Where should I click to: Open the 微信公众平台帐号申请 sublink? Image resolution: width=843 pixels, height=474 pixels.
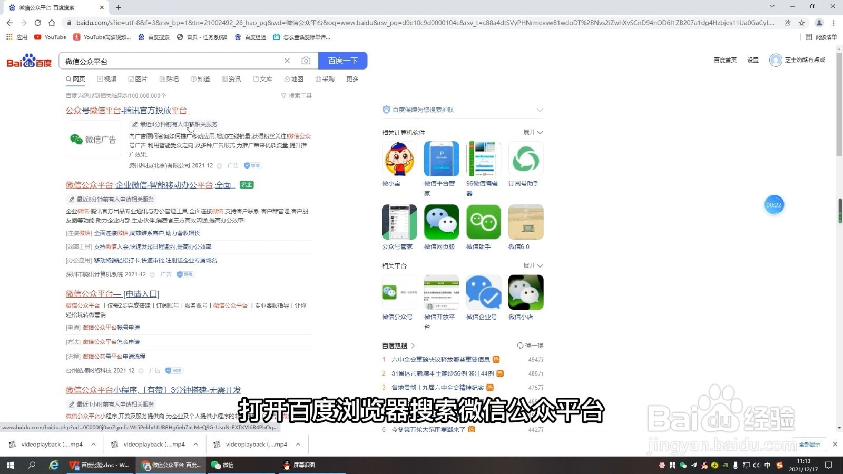(x=111, y=328)
